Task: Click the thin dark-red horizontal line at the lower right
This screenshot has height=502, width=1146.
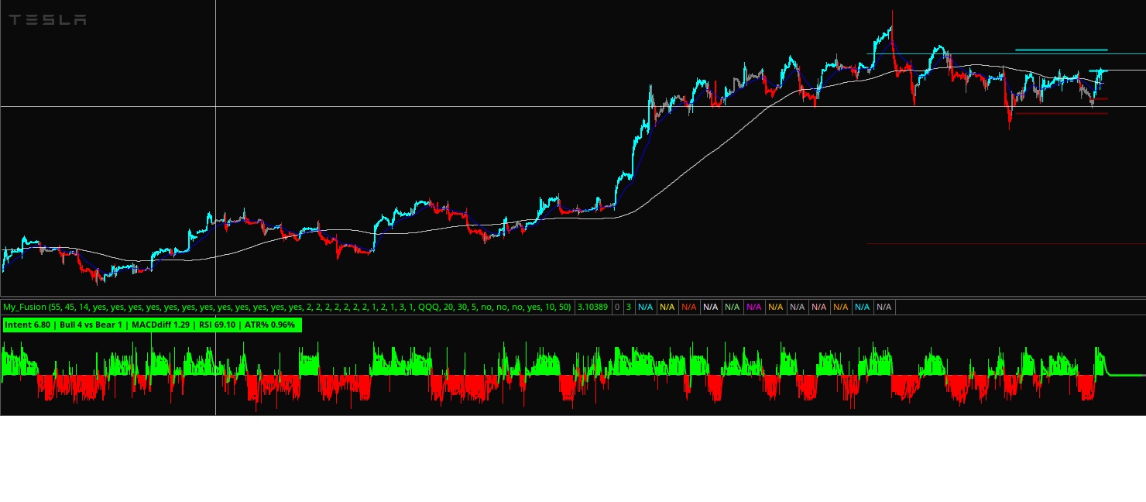Action: point(1007,244)
